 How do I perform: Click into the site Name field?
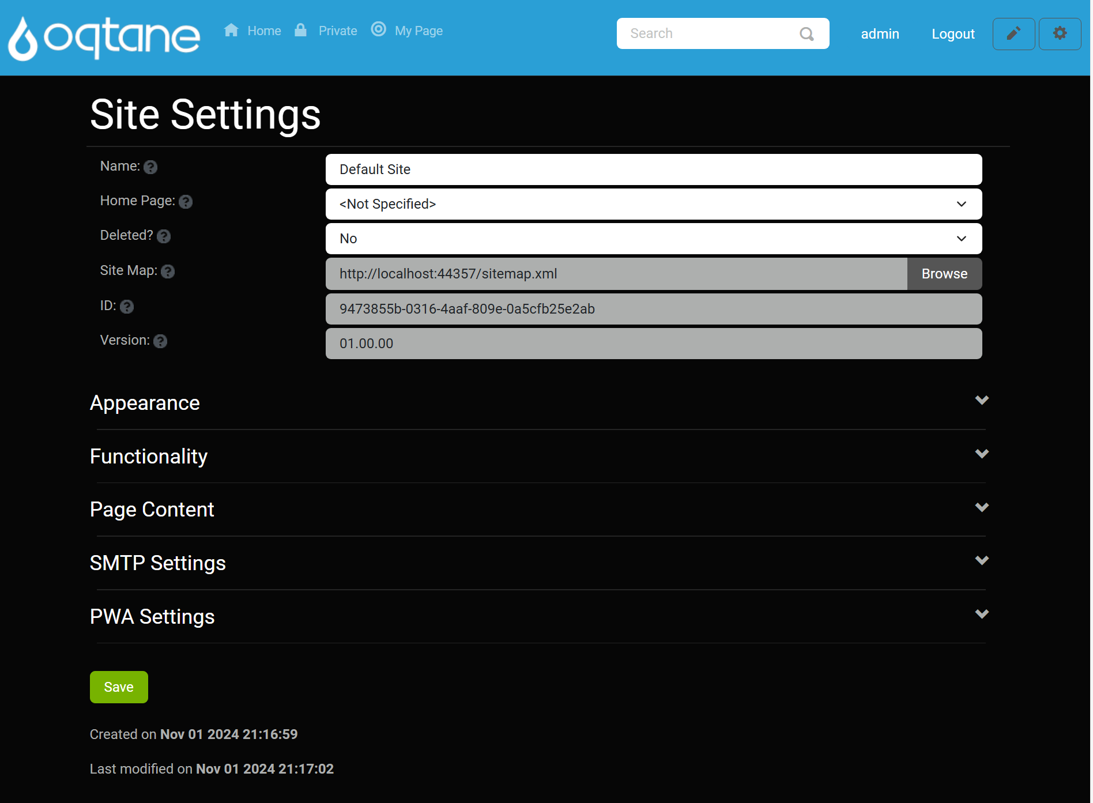[654, 169]
